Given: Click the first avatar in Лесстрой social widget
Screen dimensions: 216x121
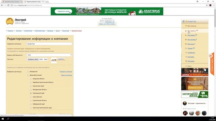Looking at the screenshot, I should point(185,113).
